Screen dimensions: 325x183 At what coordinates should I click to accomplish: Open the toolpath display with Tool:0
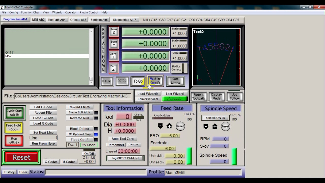216,57
